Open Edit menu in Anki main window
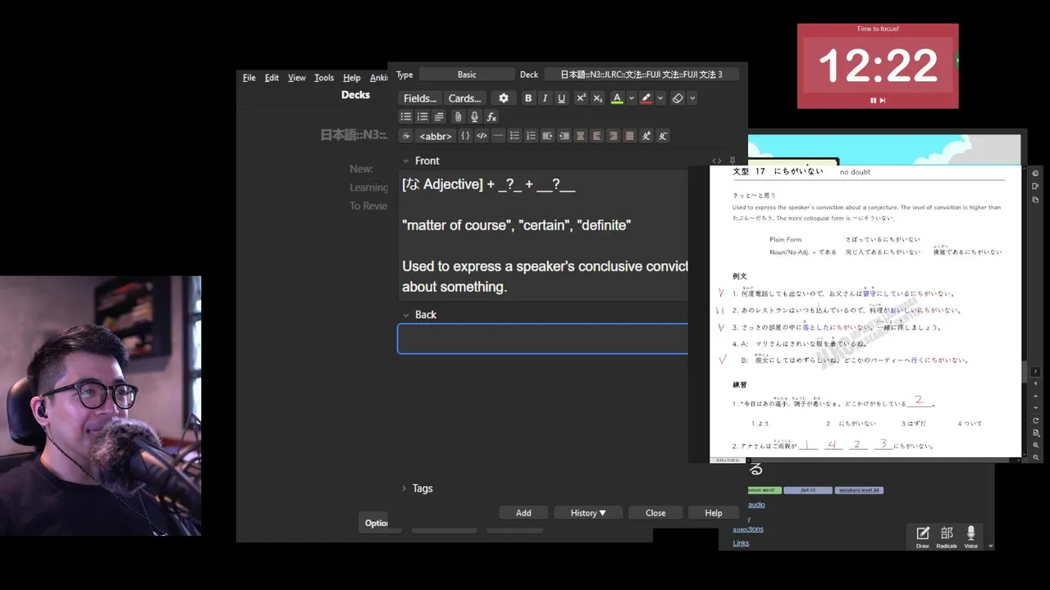Viewport: 1050px width, 590px height. click(x=272, y=78)
